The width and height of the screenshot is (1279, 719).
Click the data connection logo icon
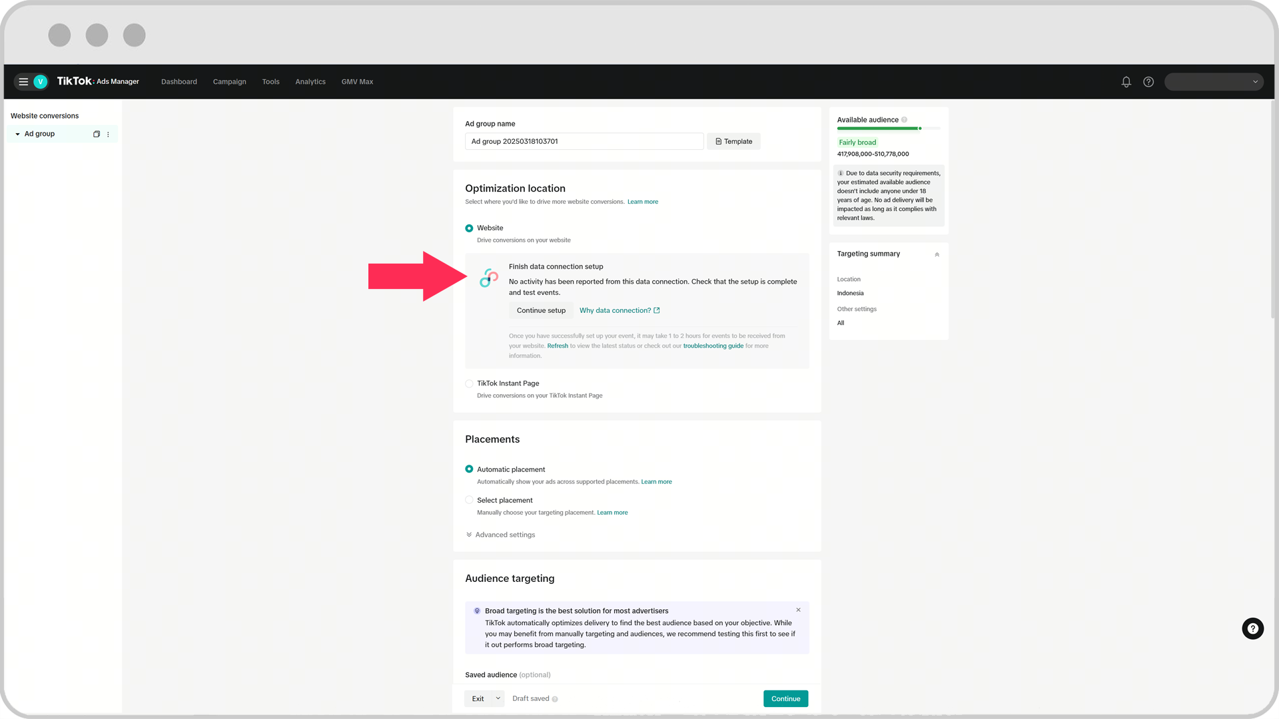coord(488,278)
